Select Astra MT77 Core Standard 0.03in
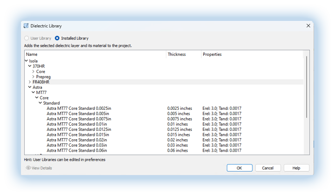Screen dimensions: 335x196 (77, 145)
